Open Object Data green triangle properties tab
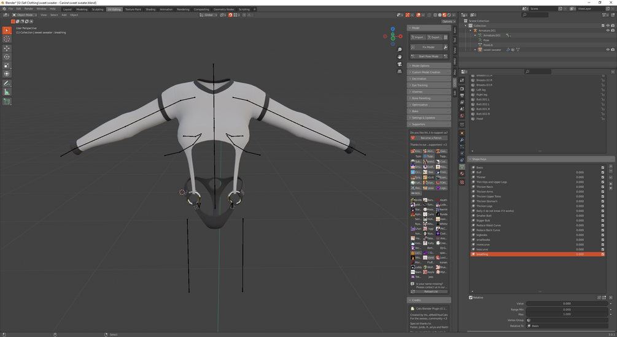This screenshot has width=617, height=337. (462, 167)
